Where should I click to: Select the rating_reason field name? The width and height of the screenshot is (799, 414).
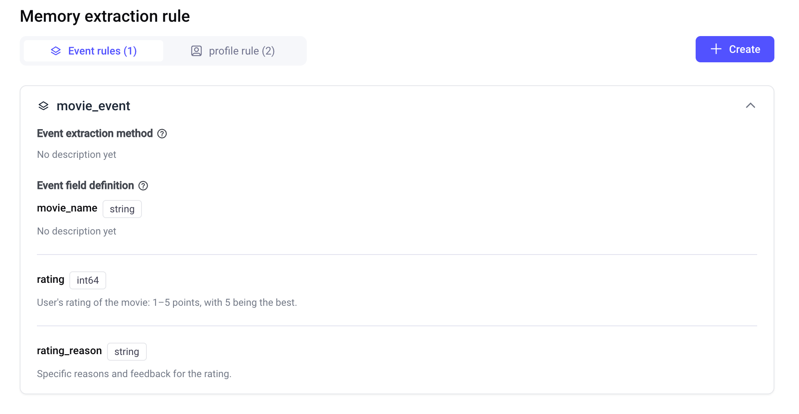coord(69,351)
